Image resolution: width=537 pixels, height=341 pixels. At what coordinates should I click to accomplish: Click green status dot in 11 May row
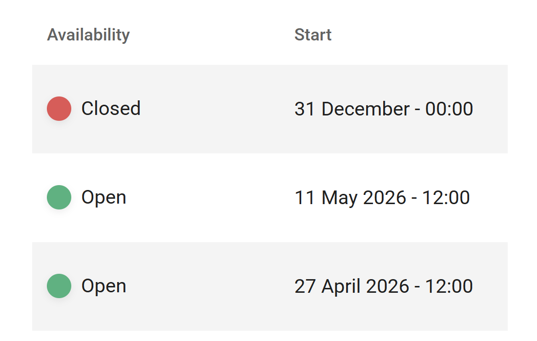click(59, 197)
